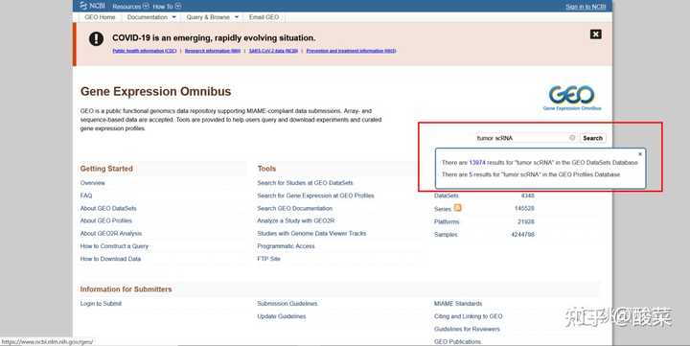Image resolution: width=690 pixels, height=346 pixels.
Task: Expand the How To header menu
Action: (x=167, y=6)
